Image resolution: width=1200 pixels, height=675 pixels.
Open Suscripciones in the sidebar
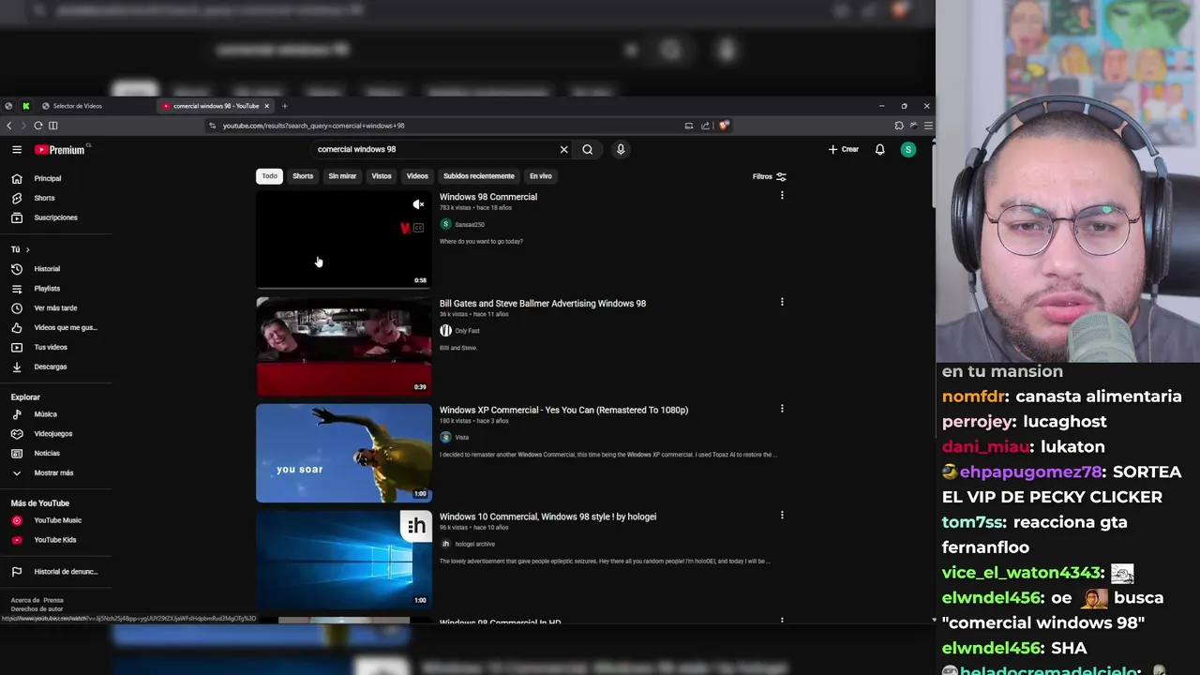[54, 217]
